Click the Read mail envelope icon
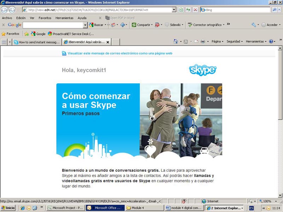The width and height of the screenshot is (283, 212). [196, 42]
